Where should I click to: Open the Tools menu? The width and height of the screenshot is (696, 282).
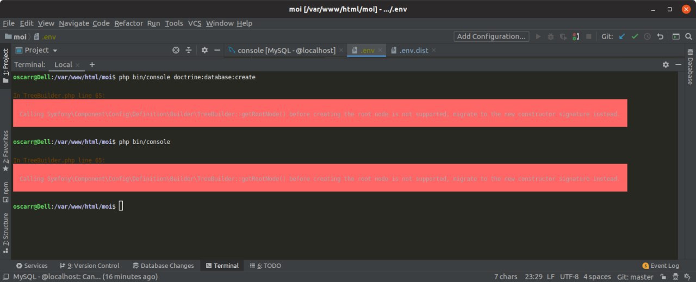[174, 23]
